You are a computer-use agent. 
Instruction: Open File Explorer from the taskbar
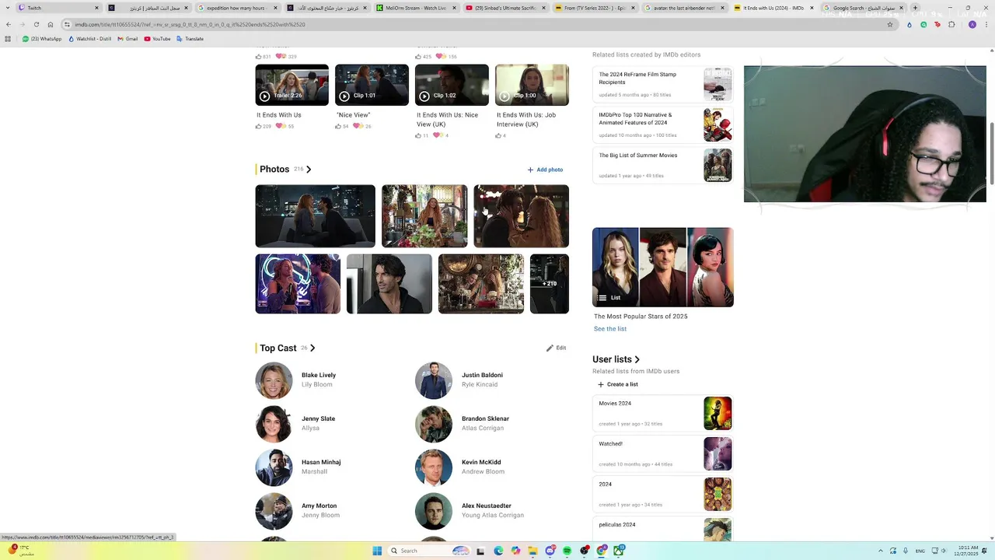coord(532,551)
